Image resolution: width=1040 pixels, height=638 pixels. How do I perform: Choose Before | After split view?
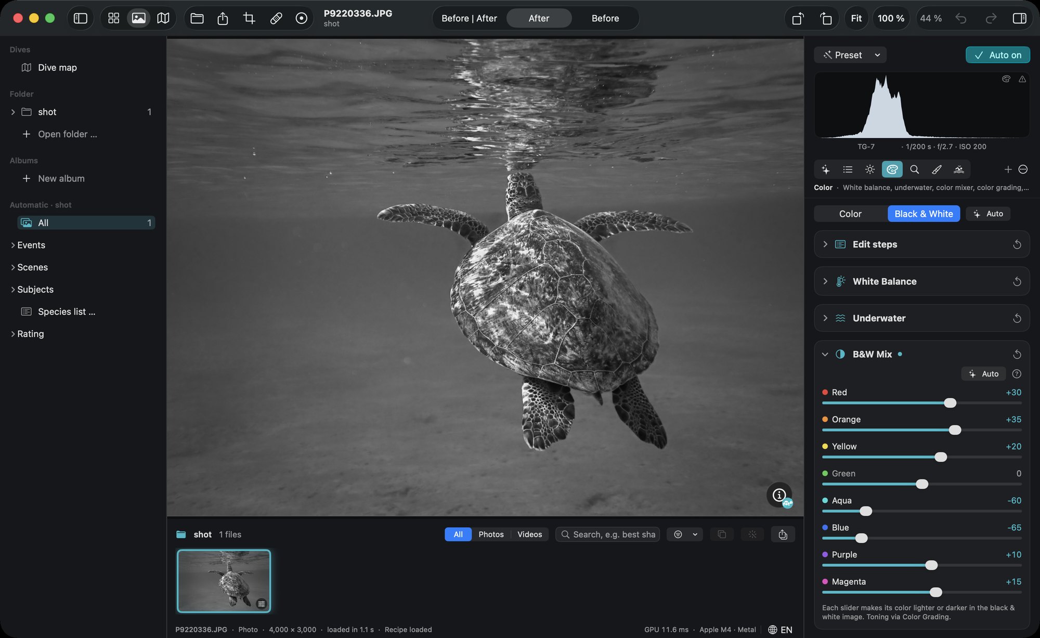pos(469,18)
